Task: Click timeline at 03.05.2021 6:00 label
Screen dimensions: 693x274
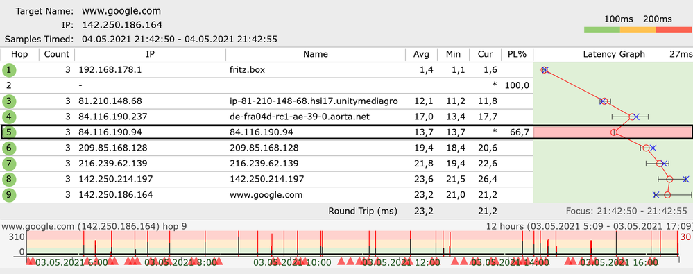Action: point(71,262)
